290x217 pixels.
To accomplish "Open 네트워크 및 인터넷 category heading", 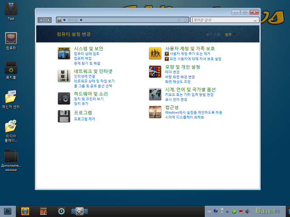I will pos(93,71).
